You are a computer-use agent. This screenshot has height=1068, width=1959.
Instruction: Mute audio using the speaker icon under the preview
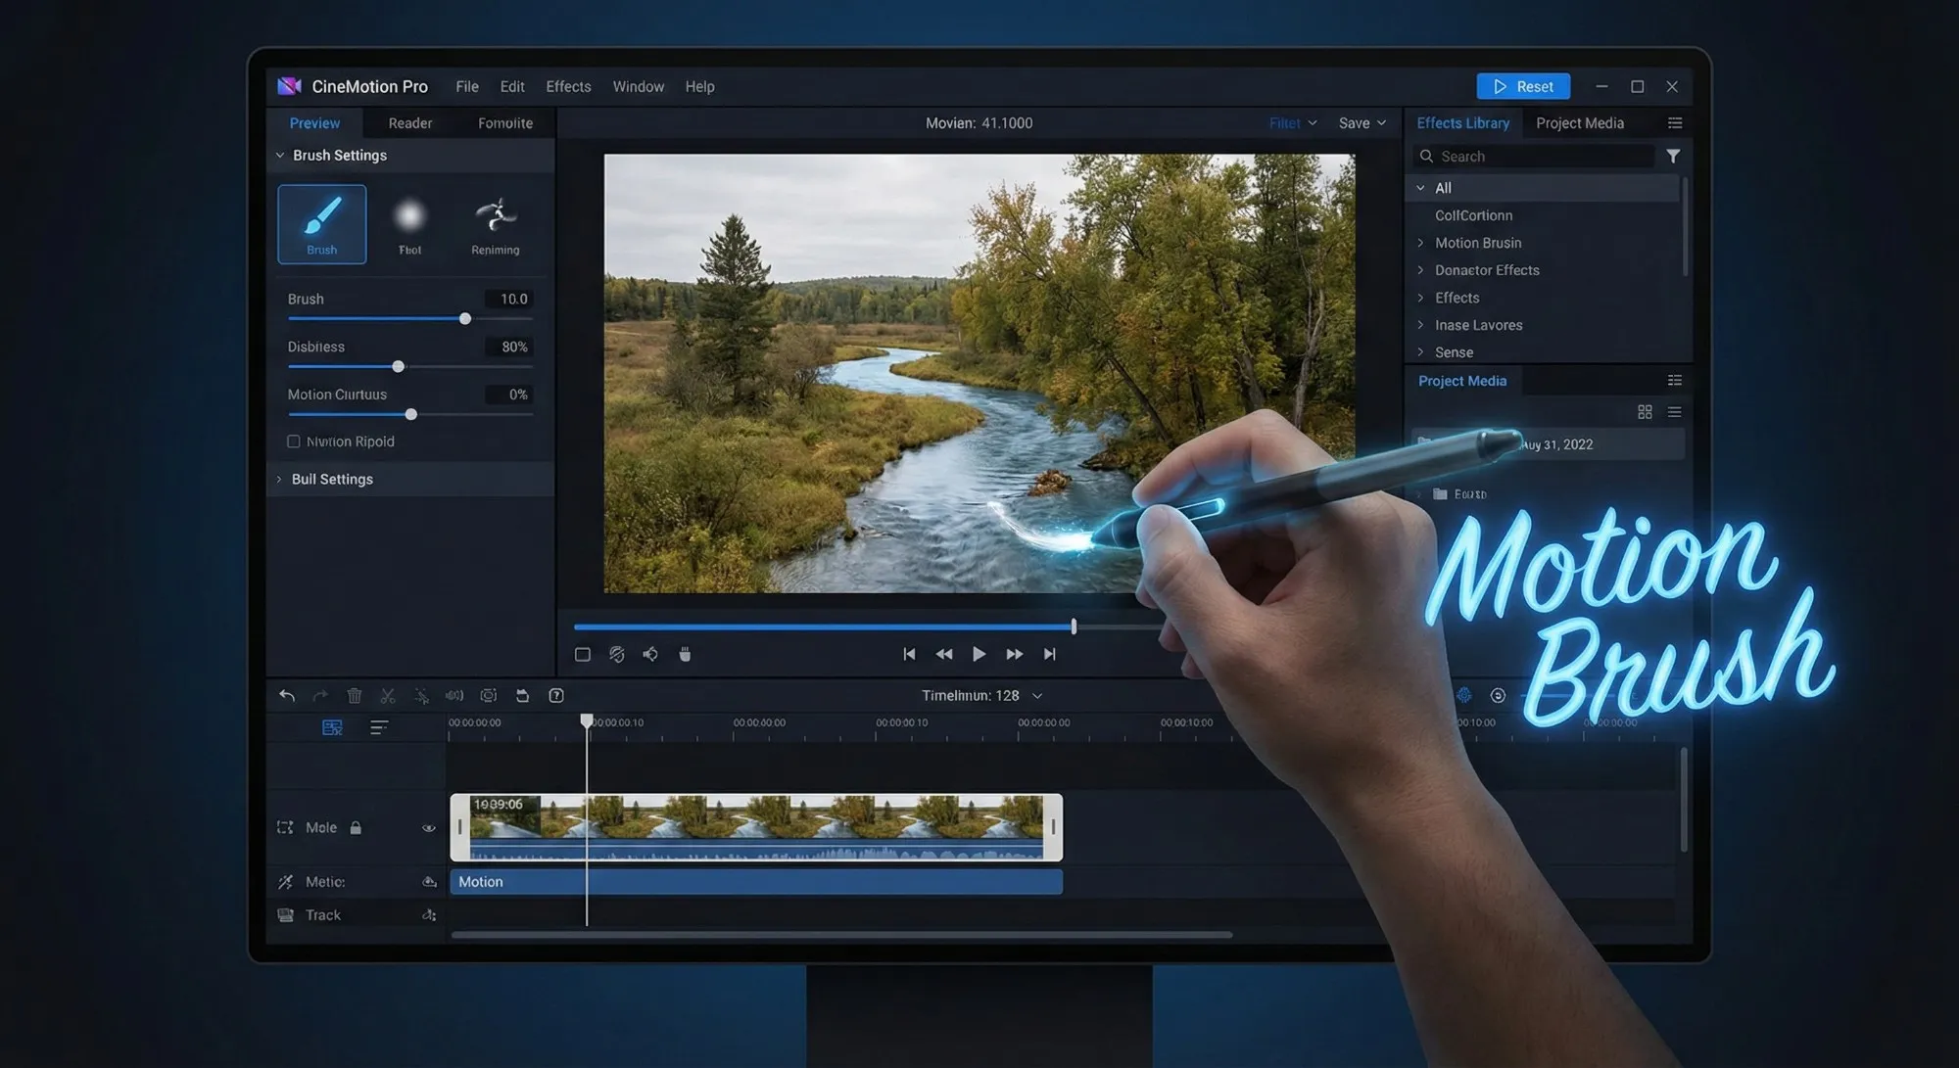point(649,654)
